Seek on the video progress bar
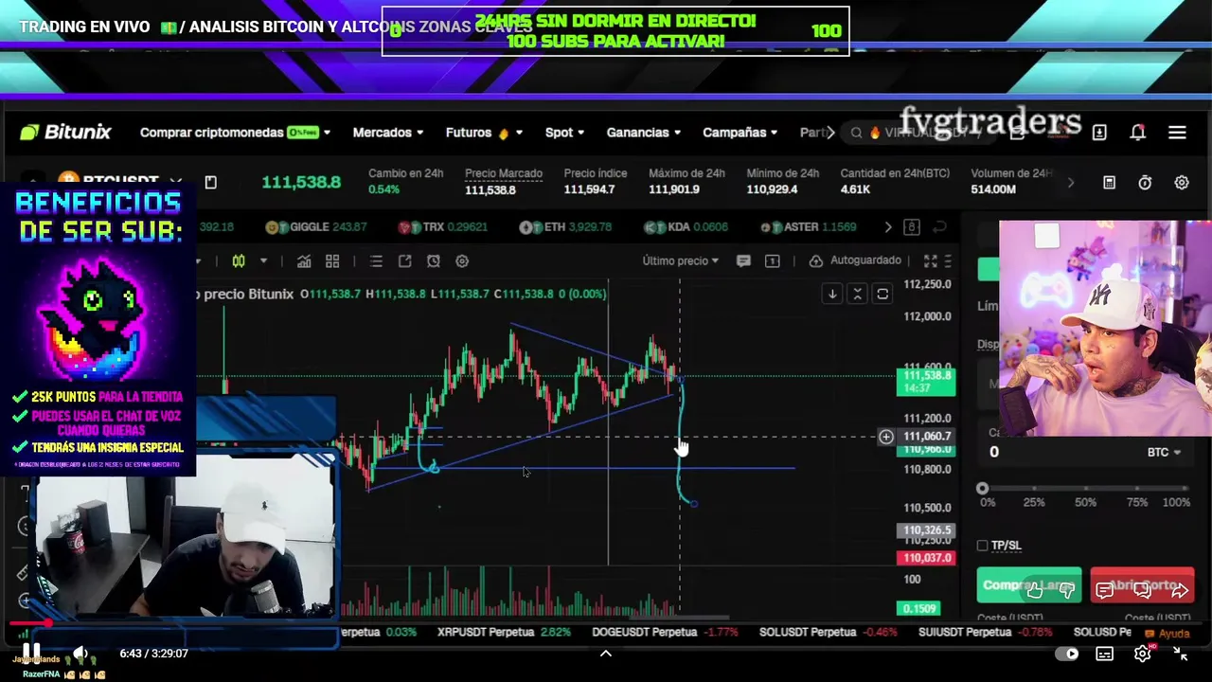Image resolution: width=1212 pixels, height=682 pixels. click(606, 624)
